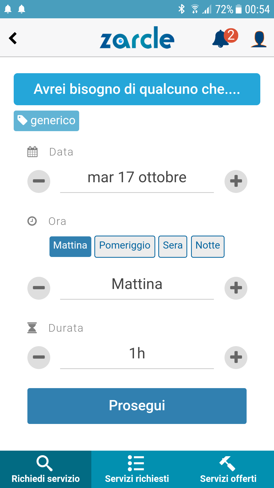Tap the back arrow icon

coord(13,38)
